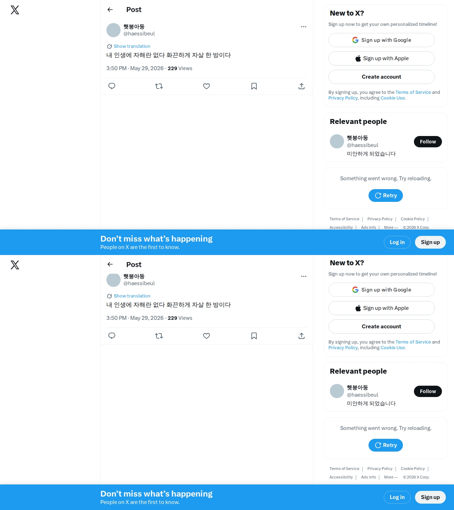Click the reply icon under the upper post
The image size is (454, 510).
coord(112,86)
